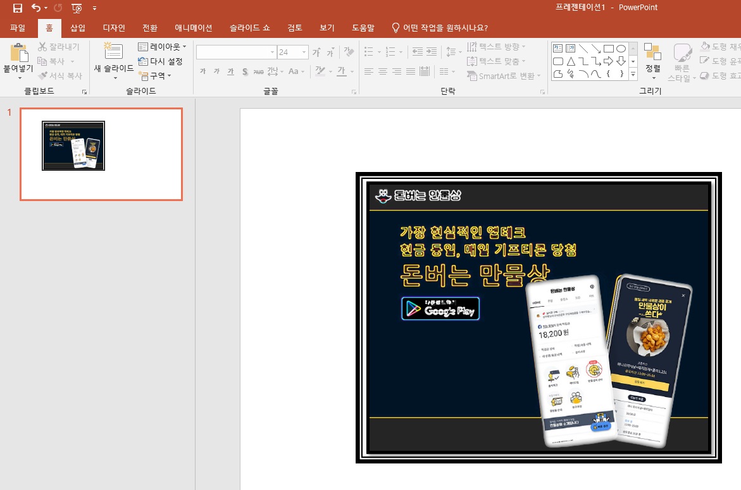Viewport: 741px width, 490px height.
Task: Click the Undo arrow icon
Action: pos(36,8)
